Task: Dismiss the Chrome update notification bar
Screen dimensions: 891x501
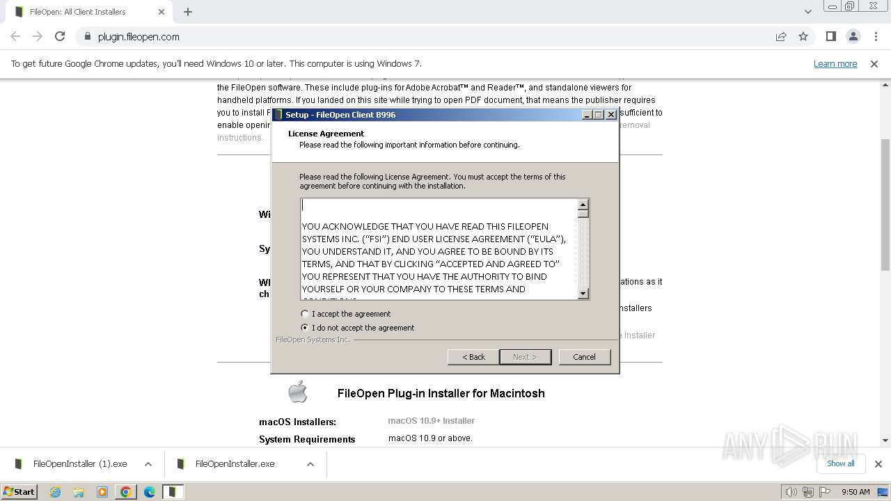Action: (874, 64)
